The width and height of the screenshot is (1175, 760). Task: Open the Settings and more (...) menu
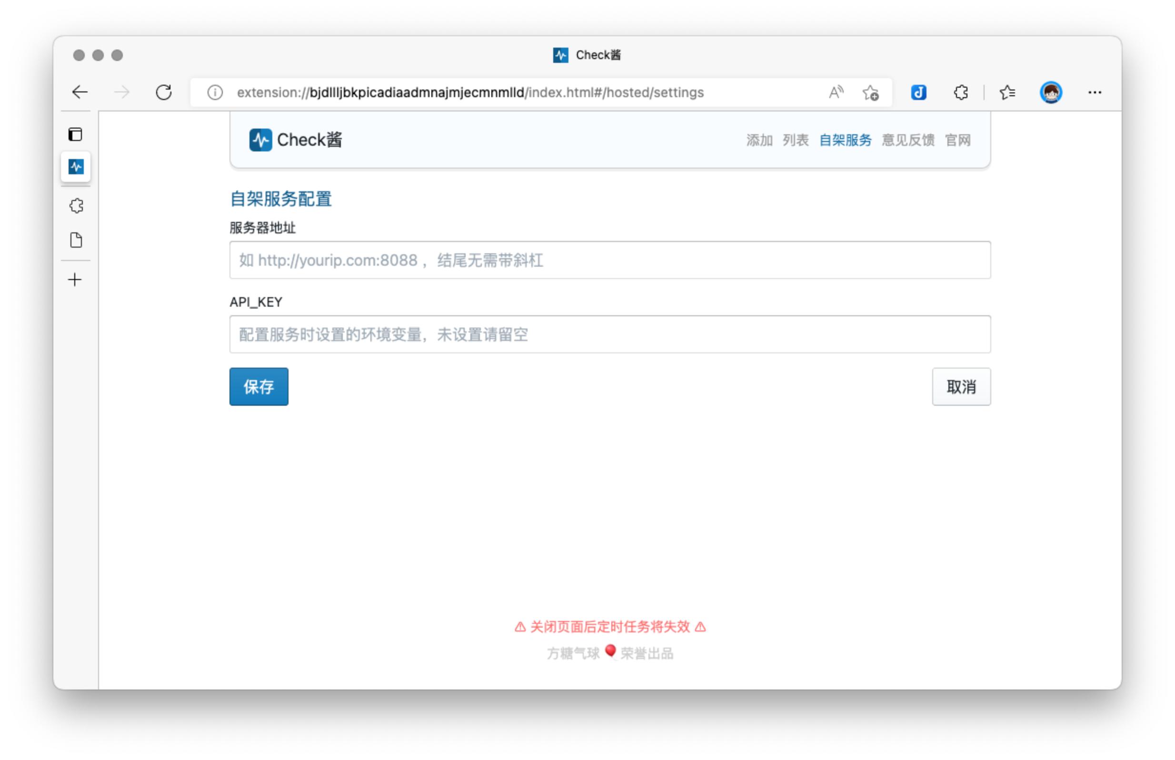pos(1095,92)
